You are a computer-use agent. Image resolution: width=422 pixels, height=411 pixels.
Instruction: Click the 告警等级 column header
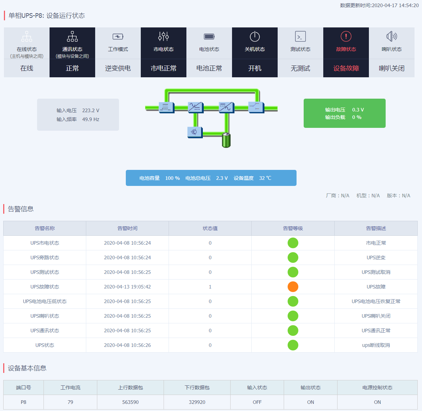293,228
